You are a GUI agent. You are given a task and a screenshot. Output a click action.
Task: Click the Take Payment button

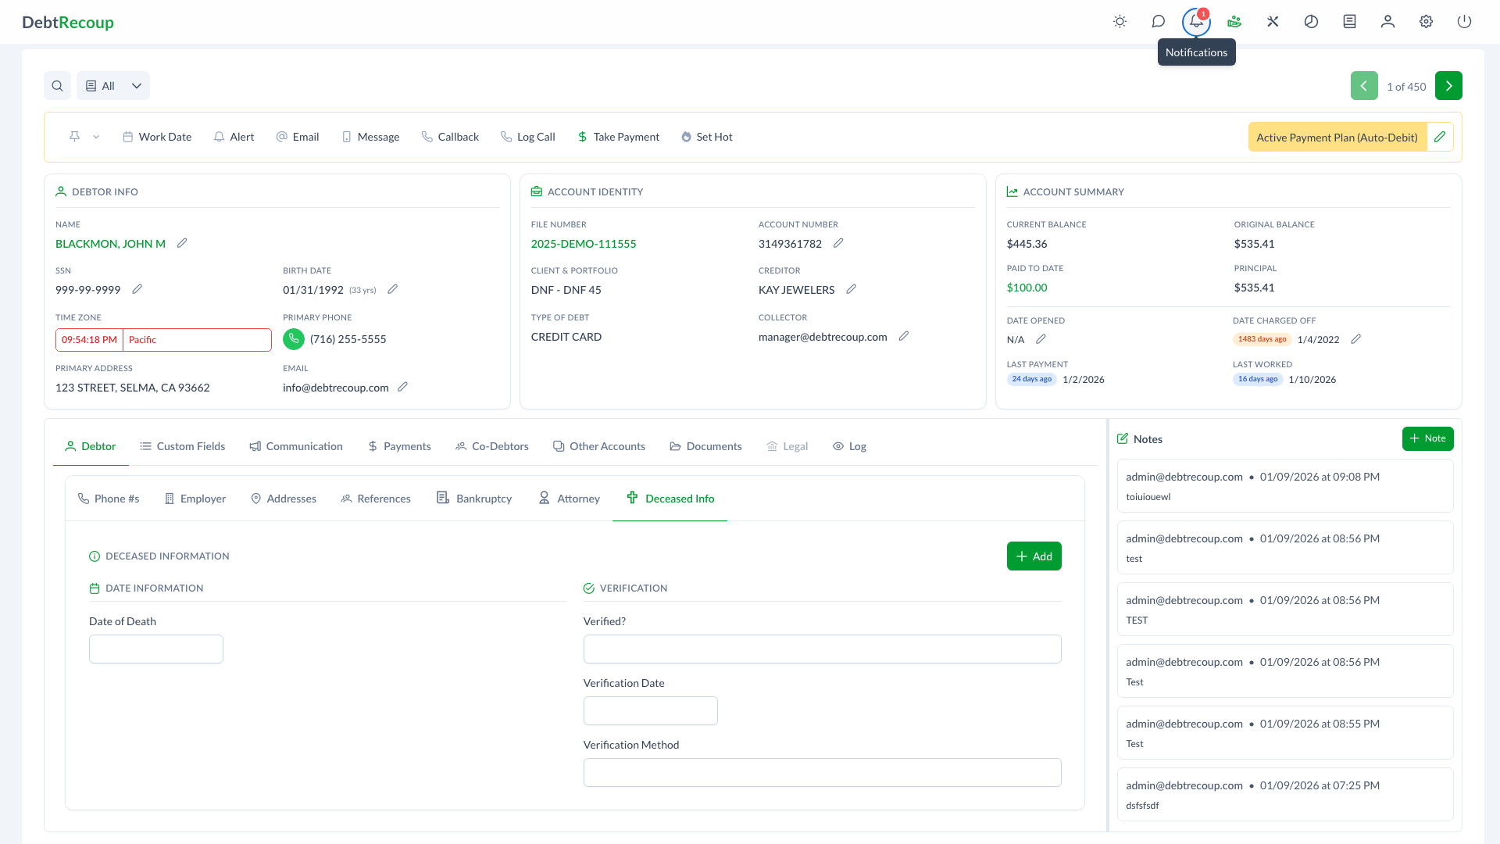tap(618, 137)
